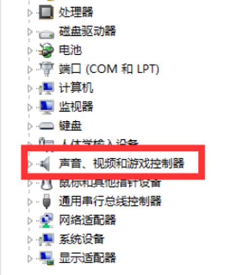The width and height of the screenshot is (243, 275).
Task: Click the USB plug icon
Action: coord(47,201)
